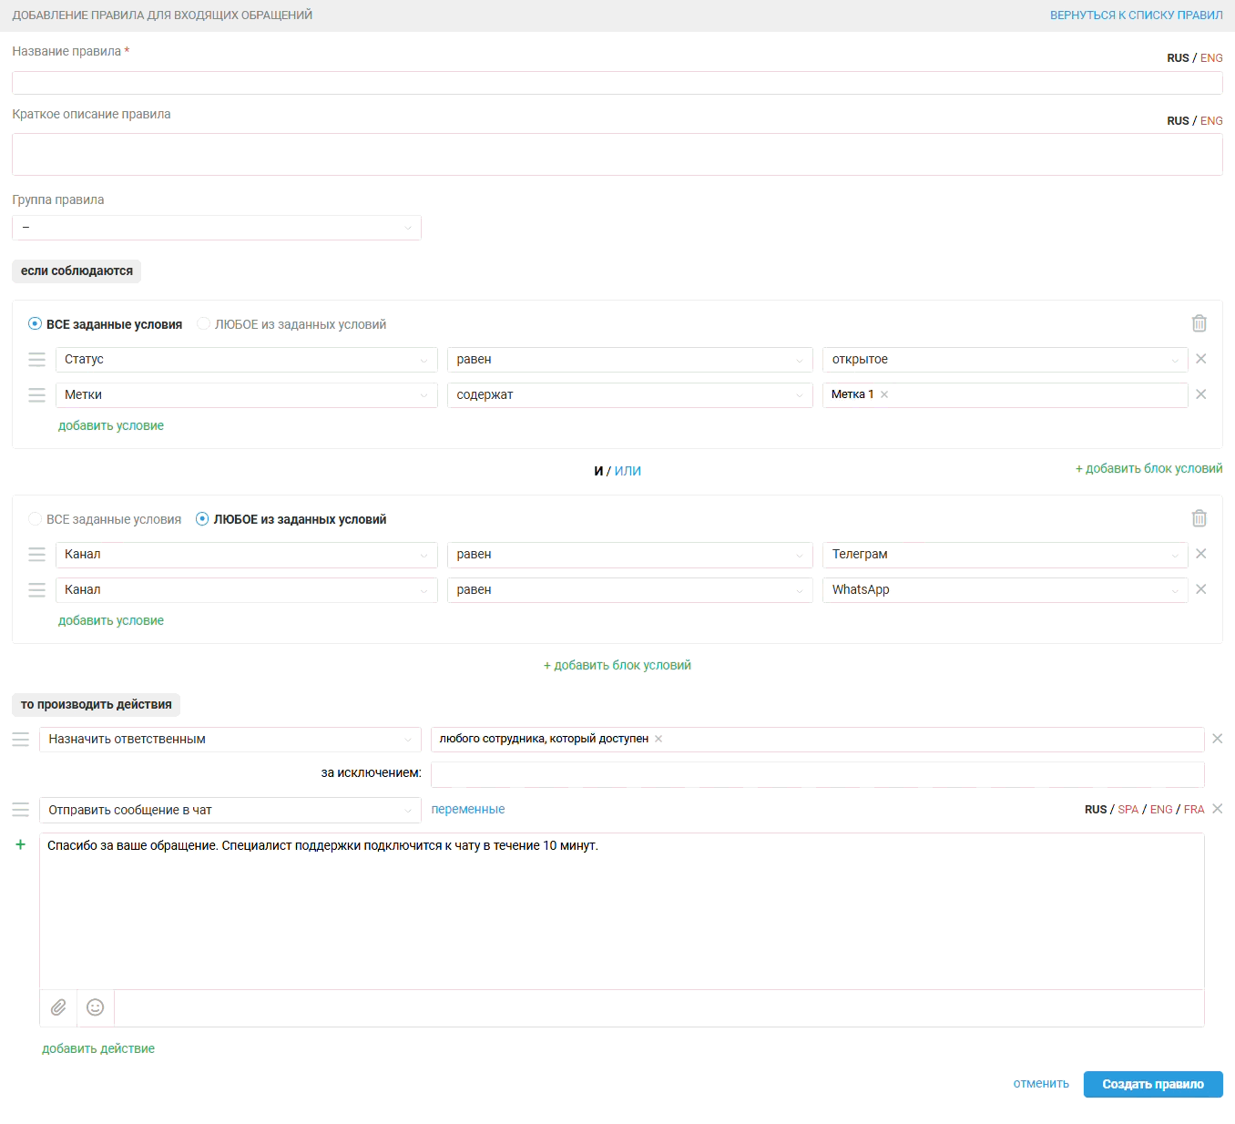Switch chat message language to SPA

click(1128, 810)
